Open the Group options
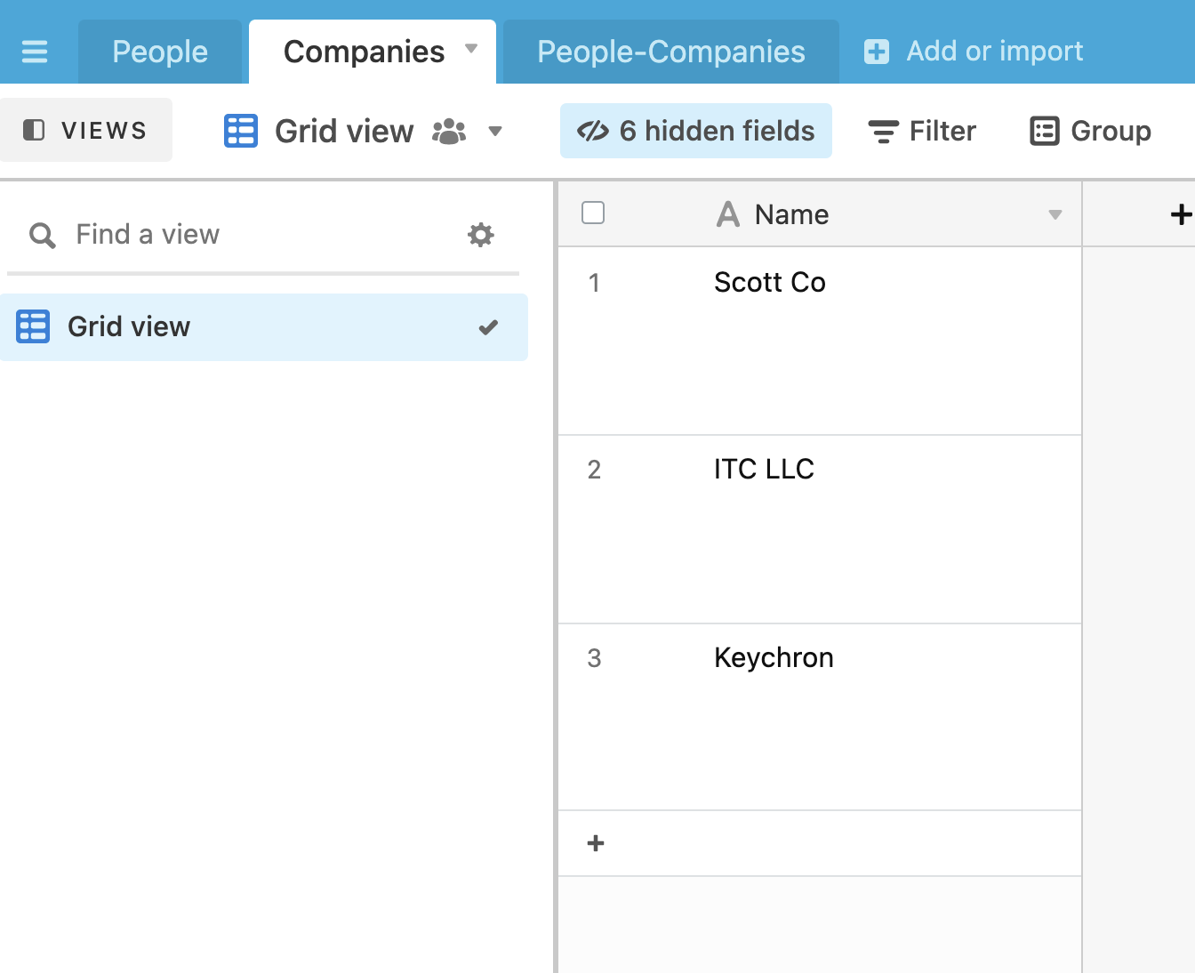The width and height of the screenshot is (1195, 973). point(1091,131)
